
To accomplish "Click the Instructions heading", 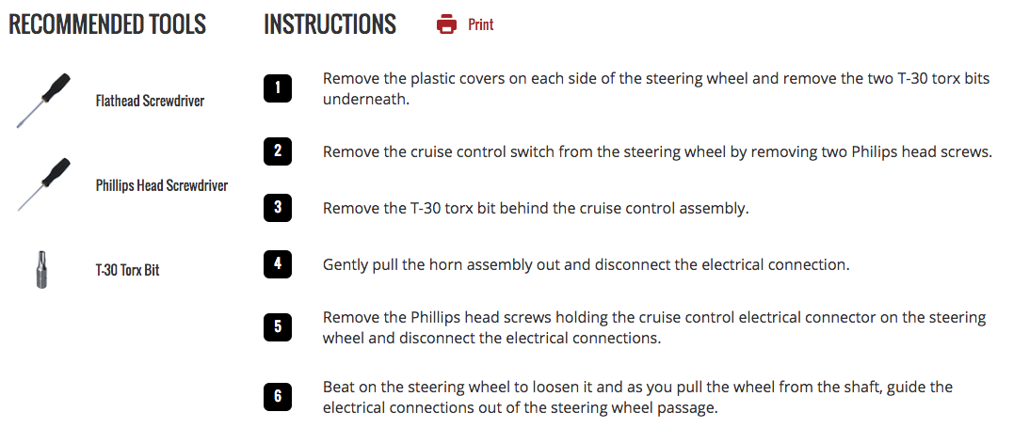I will click(330, 24).
